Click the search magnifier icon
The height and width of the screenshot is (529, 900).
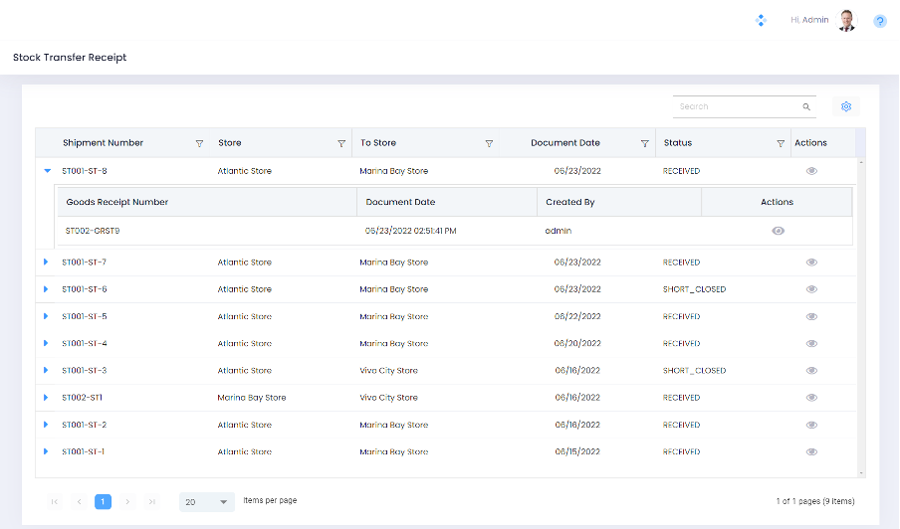pyautogui.click(x=806, y=106)
